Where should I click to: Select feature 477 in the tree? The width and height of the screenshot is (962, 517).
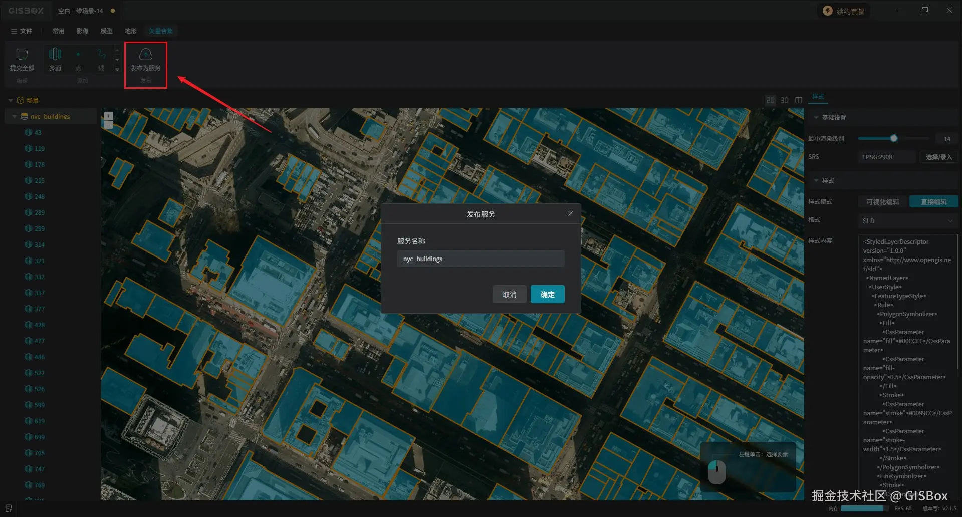click(40, 341)
